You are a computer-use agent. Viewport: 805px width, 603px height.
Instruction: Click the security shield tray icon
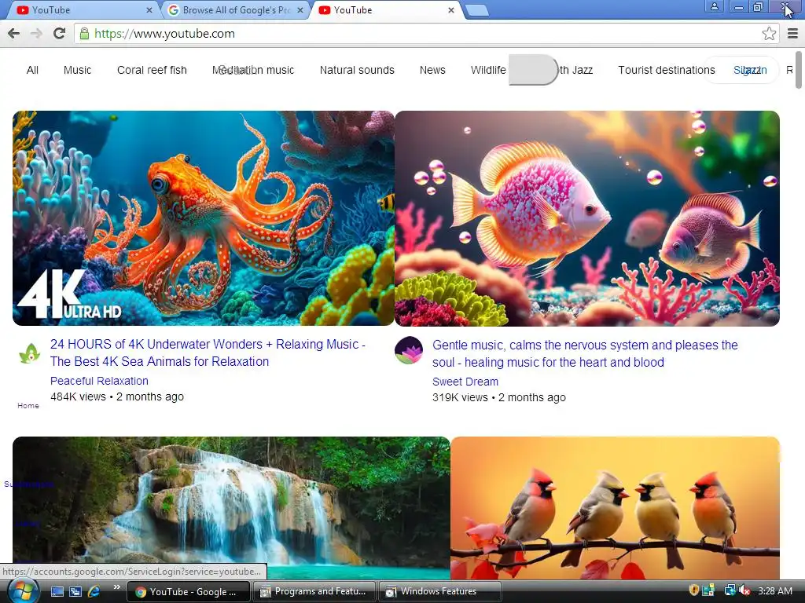[x=693, y=591]
